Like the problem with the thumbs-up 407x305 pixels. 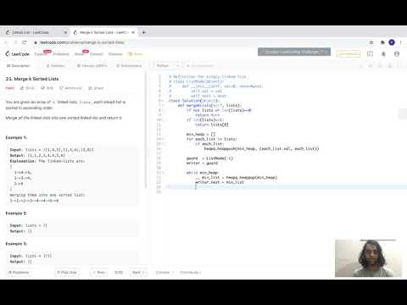click(27, 88)
